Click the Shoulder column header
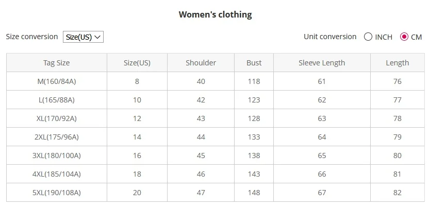The width and height of the screenshot is (429, 207). (x=201, y=63)
